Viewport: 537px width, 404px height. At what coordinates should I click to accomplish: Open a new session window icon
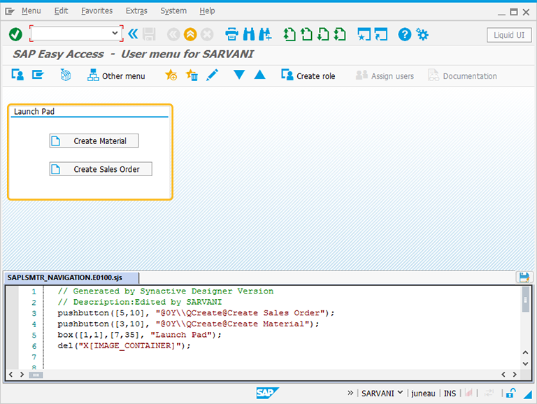click(x=364, y=34)
